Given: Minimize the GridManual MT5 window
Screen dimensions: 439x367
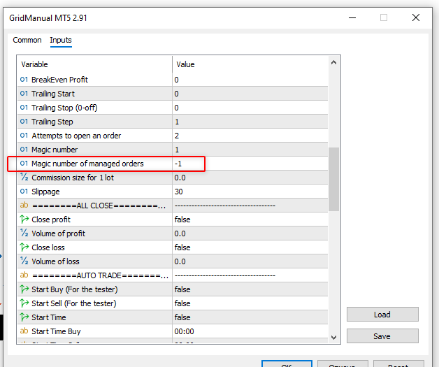Looking at the screenshot, I should (x=352, y=17).
